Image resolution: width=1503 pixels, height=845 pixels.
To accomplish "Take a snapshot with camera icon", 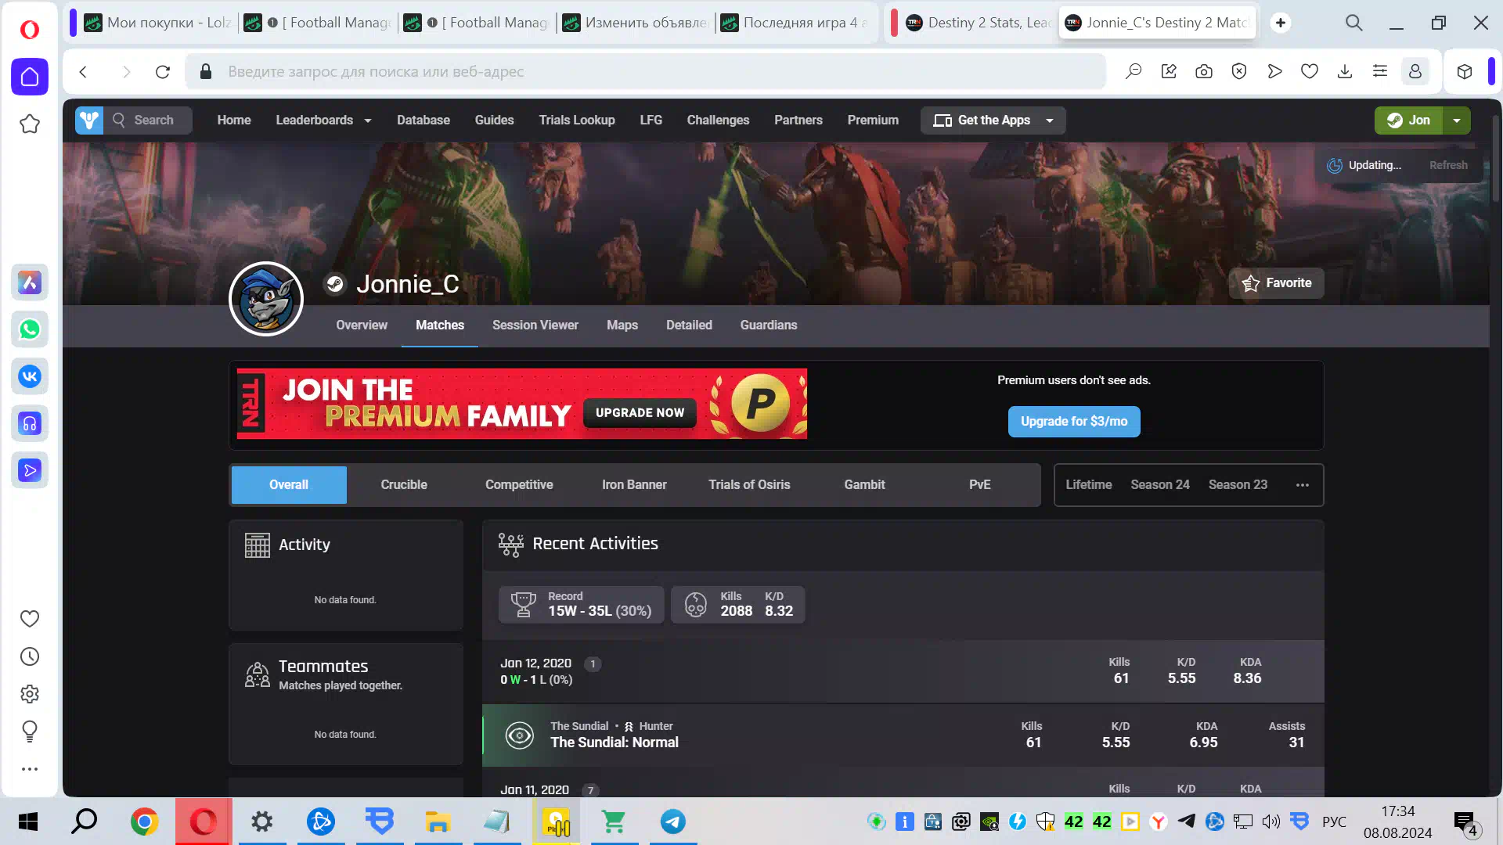I will tap(1204, 72).
